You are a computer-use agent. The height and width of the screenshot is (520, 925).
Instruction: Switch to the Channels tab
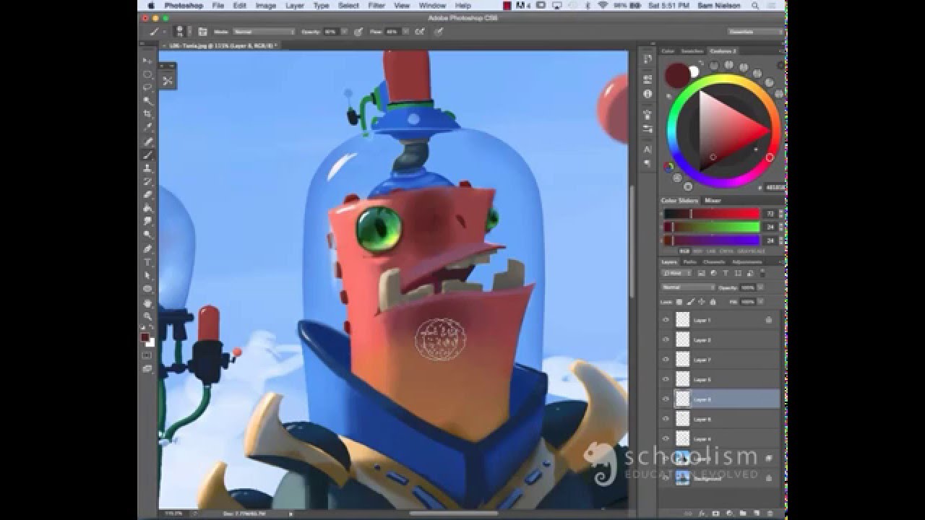click(714, 261)
